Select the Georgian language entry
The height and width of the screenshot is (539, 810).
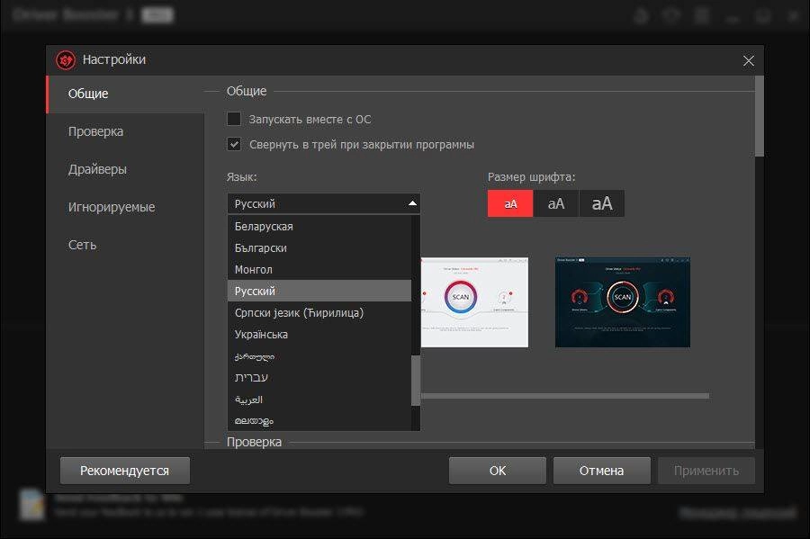(x=319, y=356)
